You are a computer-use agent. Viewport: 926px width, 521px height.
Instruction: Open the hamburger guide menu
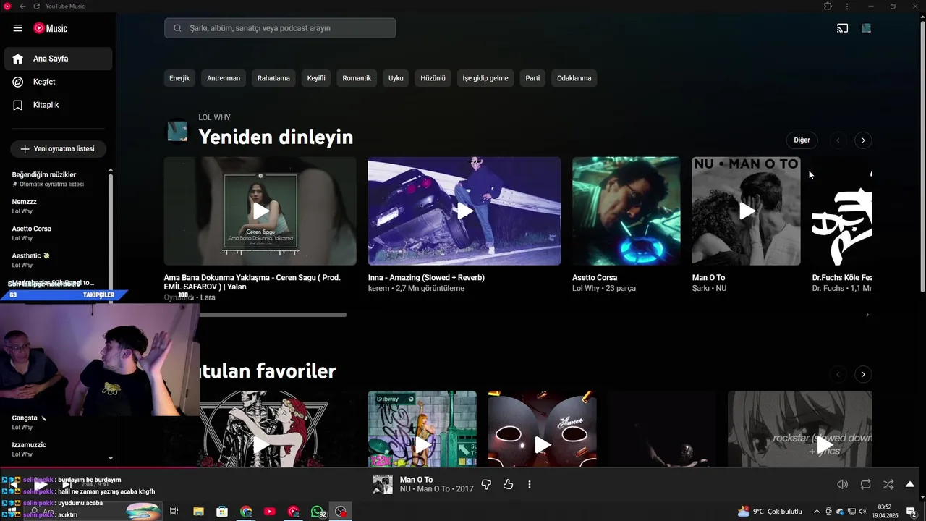[18, 28]
